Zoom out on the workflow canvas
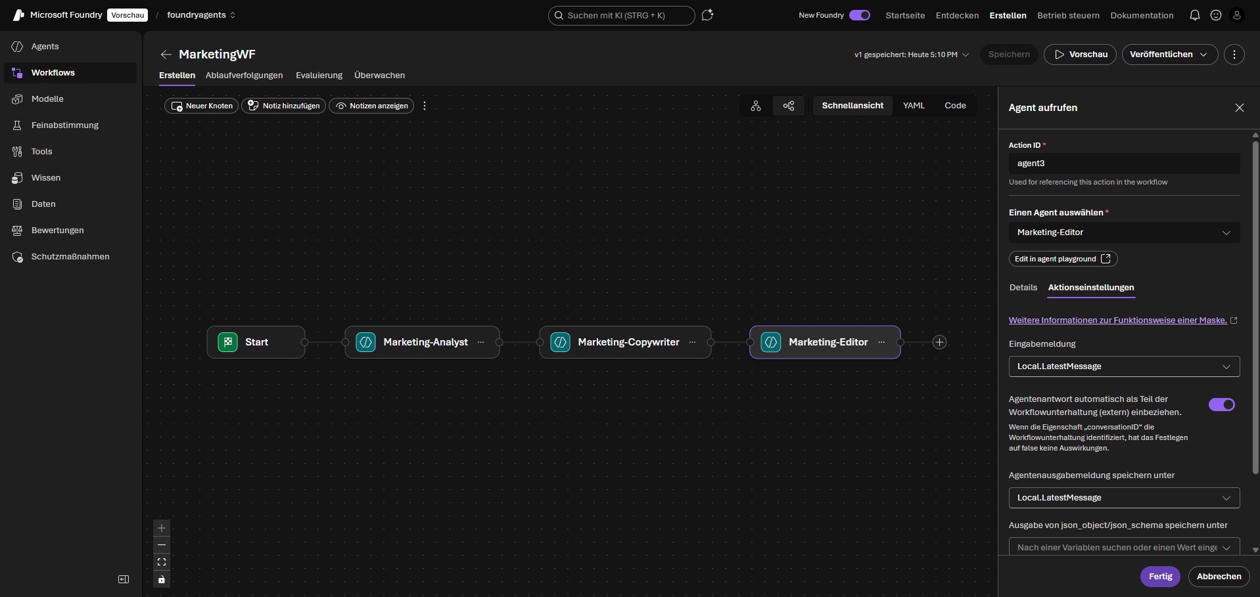The image size is (1260, 597). [161, 545]
